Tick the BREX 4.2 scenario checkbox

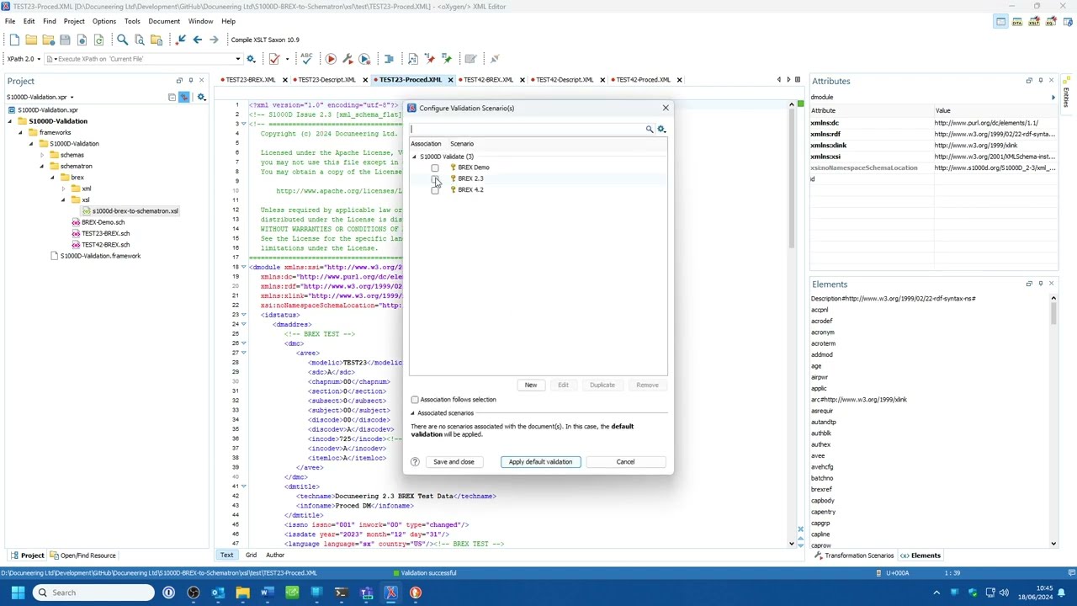coord(435,189)
